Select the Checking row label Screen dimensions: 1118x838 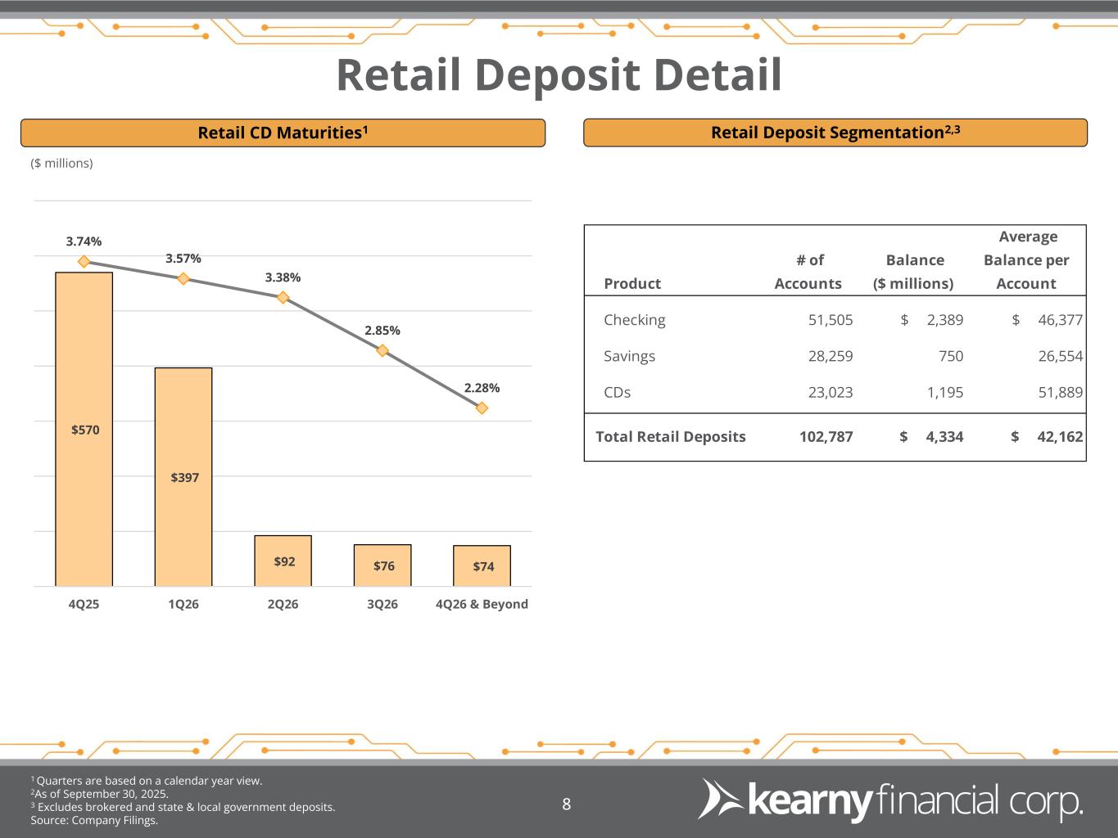click(x=635, y=320)
